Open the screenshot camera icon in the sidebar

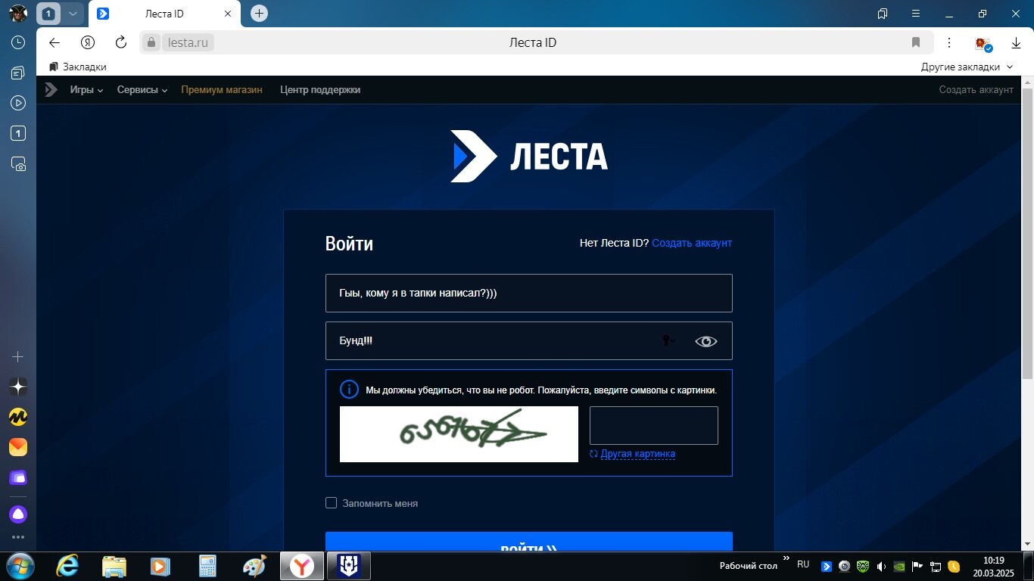(18, 163)
